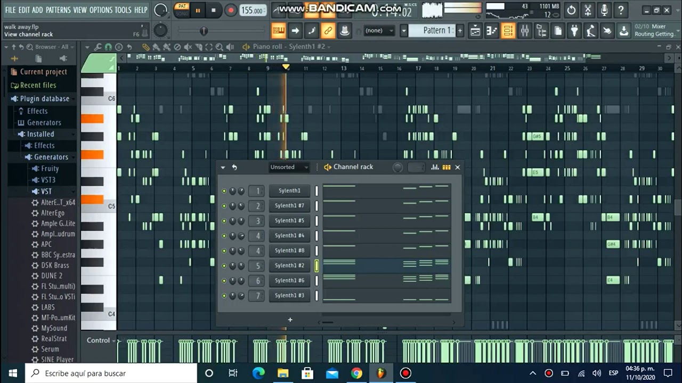Open the (none) snap selector dropdown

tap(379, 31)
